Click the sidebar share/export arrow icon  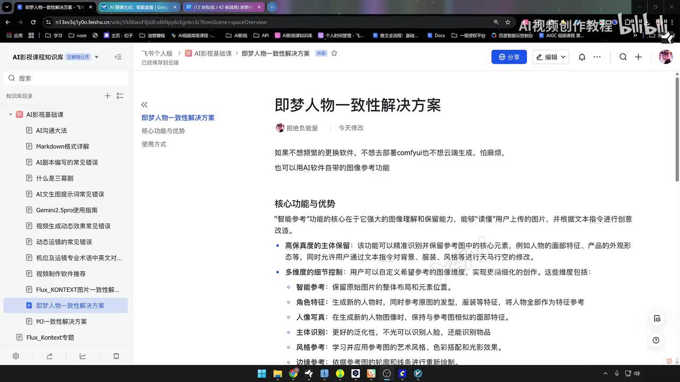(x=49, y=356)
